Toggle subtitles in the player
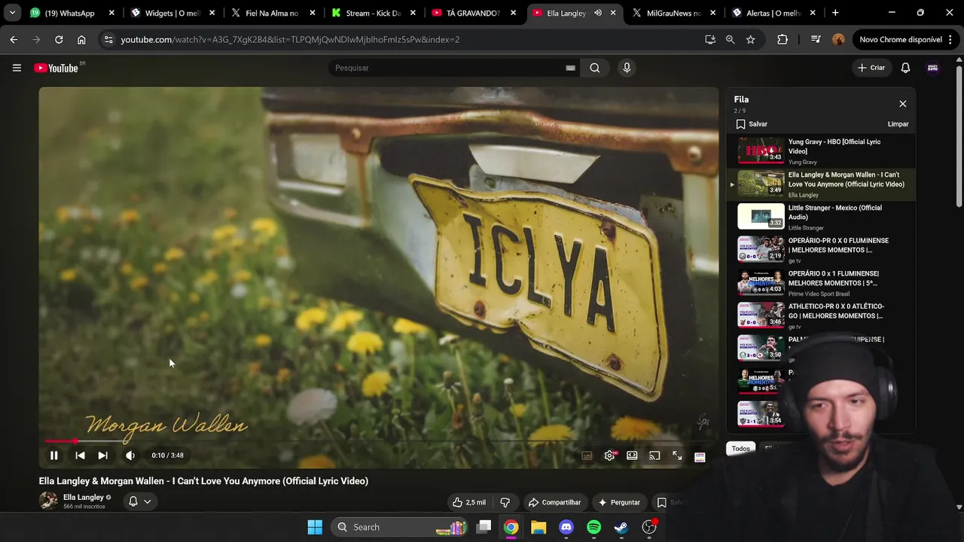The height and width of the screenshot is (542, 964). 587,455
